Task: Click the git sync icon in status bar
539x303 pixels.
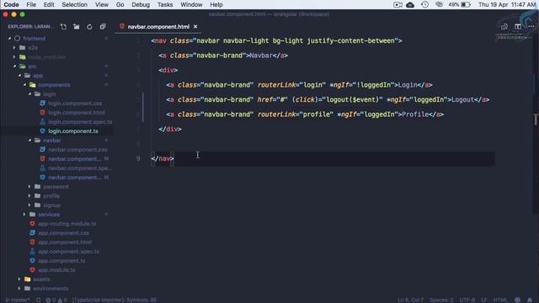Action: (38, 300)
